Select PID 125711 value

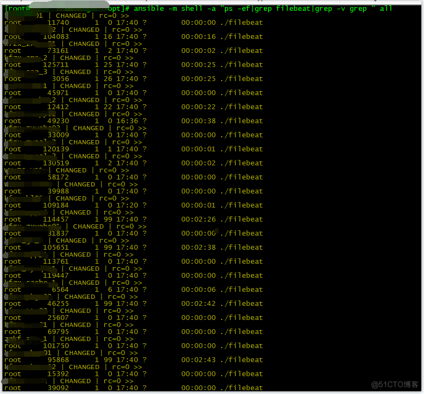point(56,65)
